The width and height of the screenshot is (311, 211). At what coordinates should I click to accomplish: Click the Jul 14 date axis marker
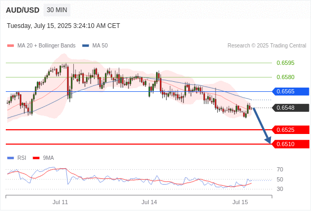149,202
